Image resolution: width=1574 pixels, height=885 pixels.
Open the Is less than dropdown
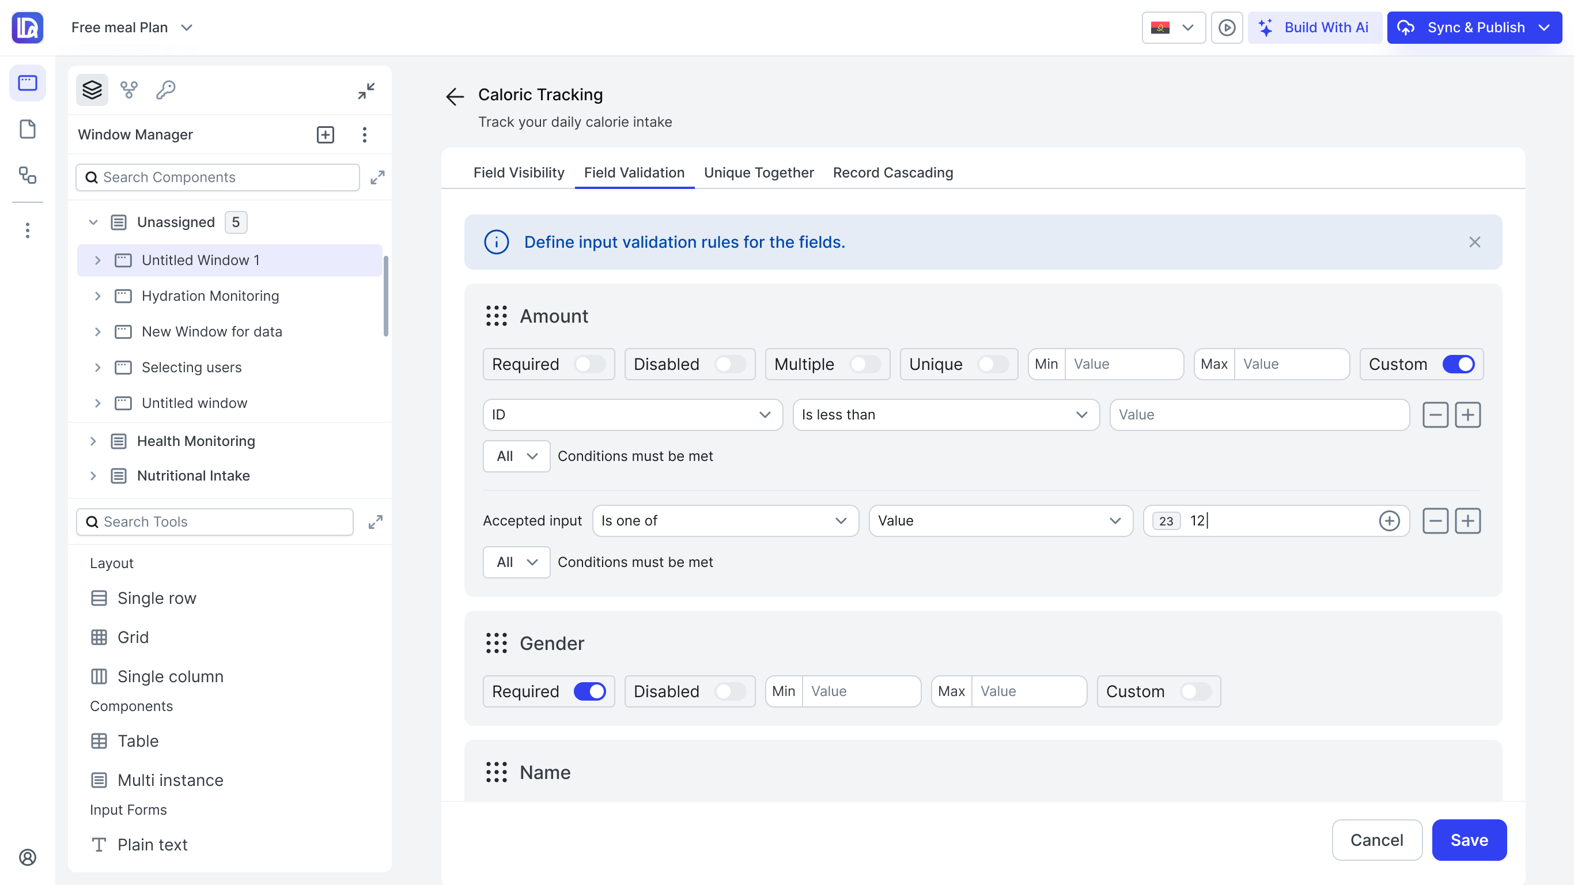(x=946, y=415)
